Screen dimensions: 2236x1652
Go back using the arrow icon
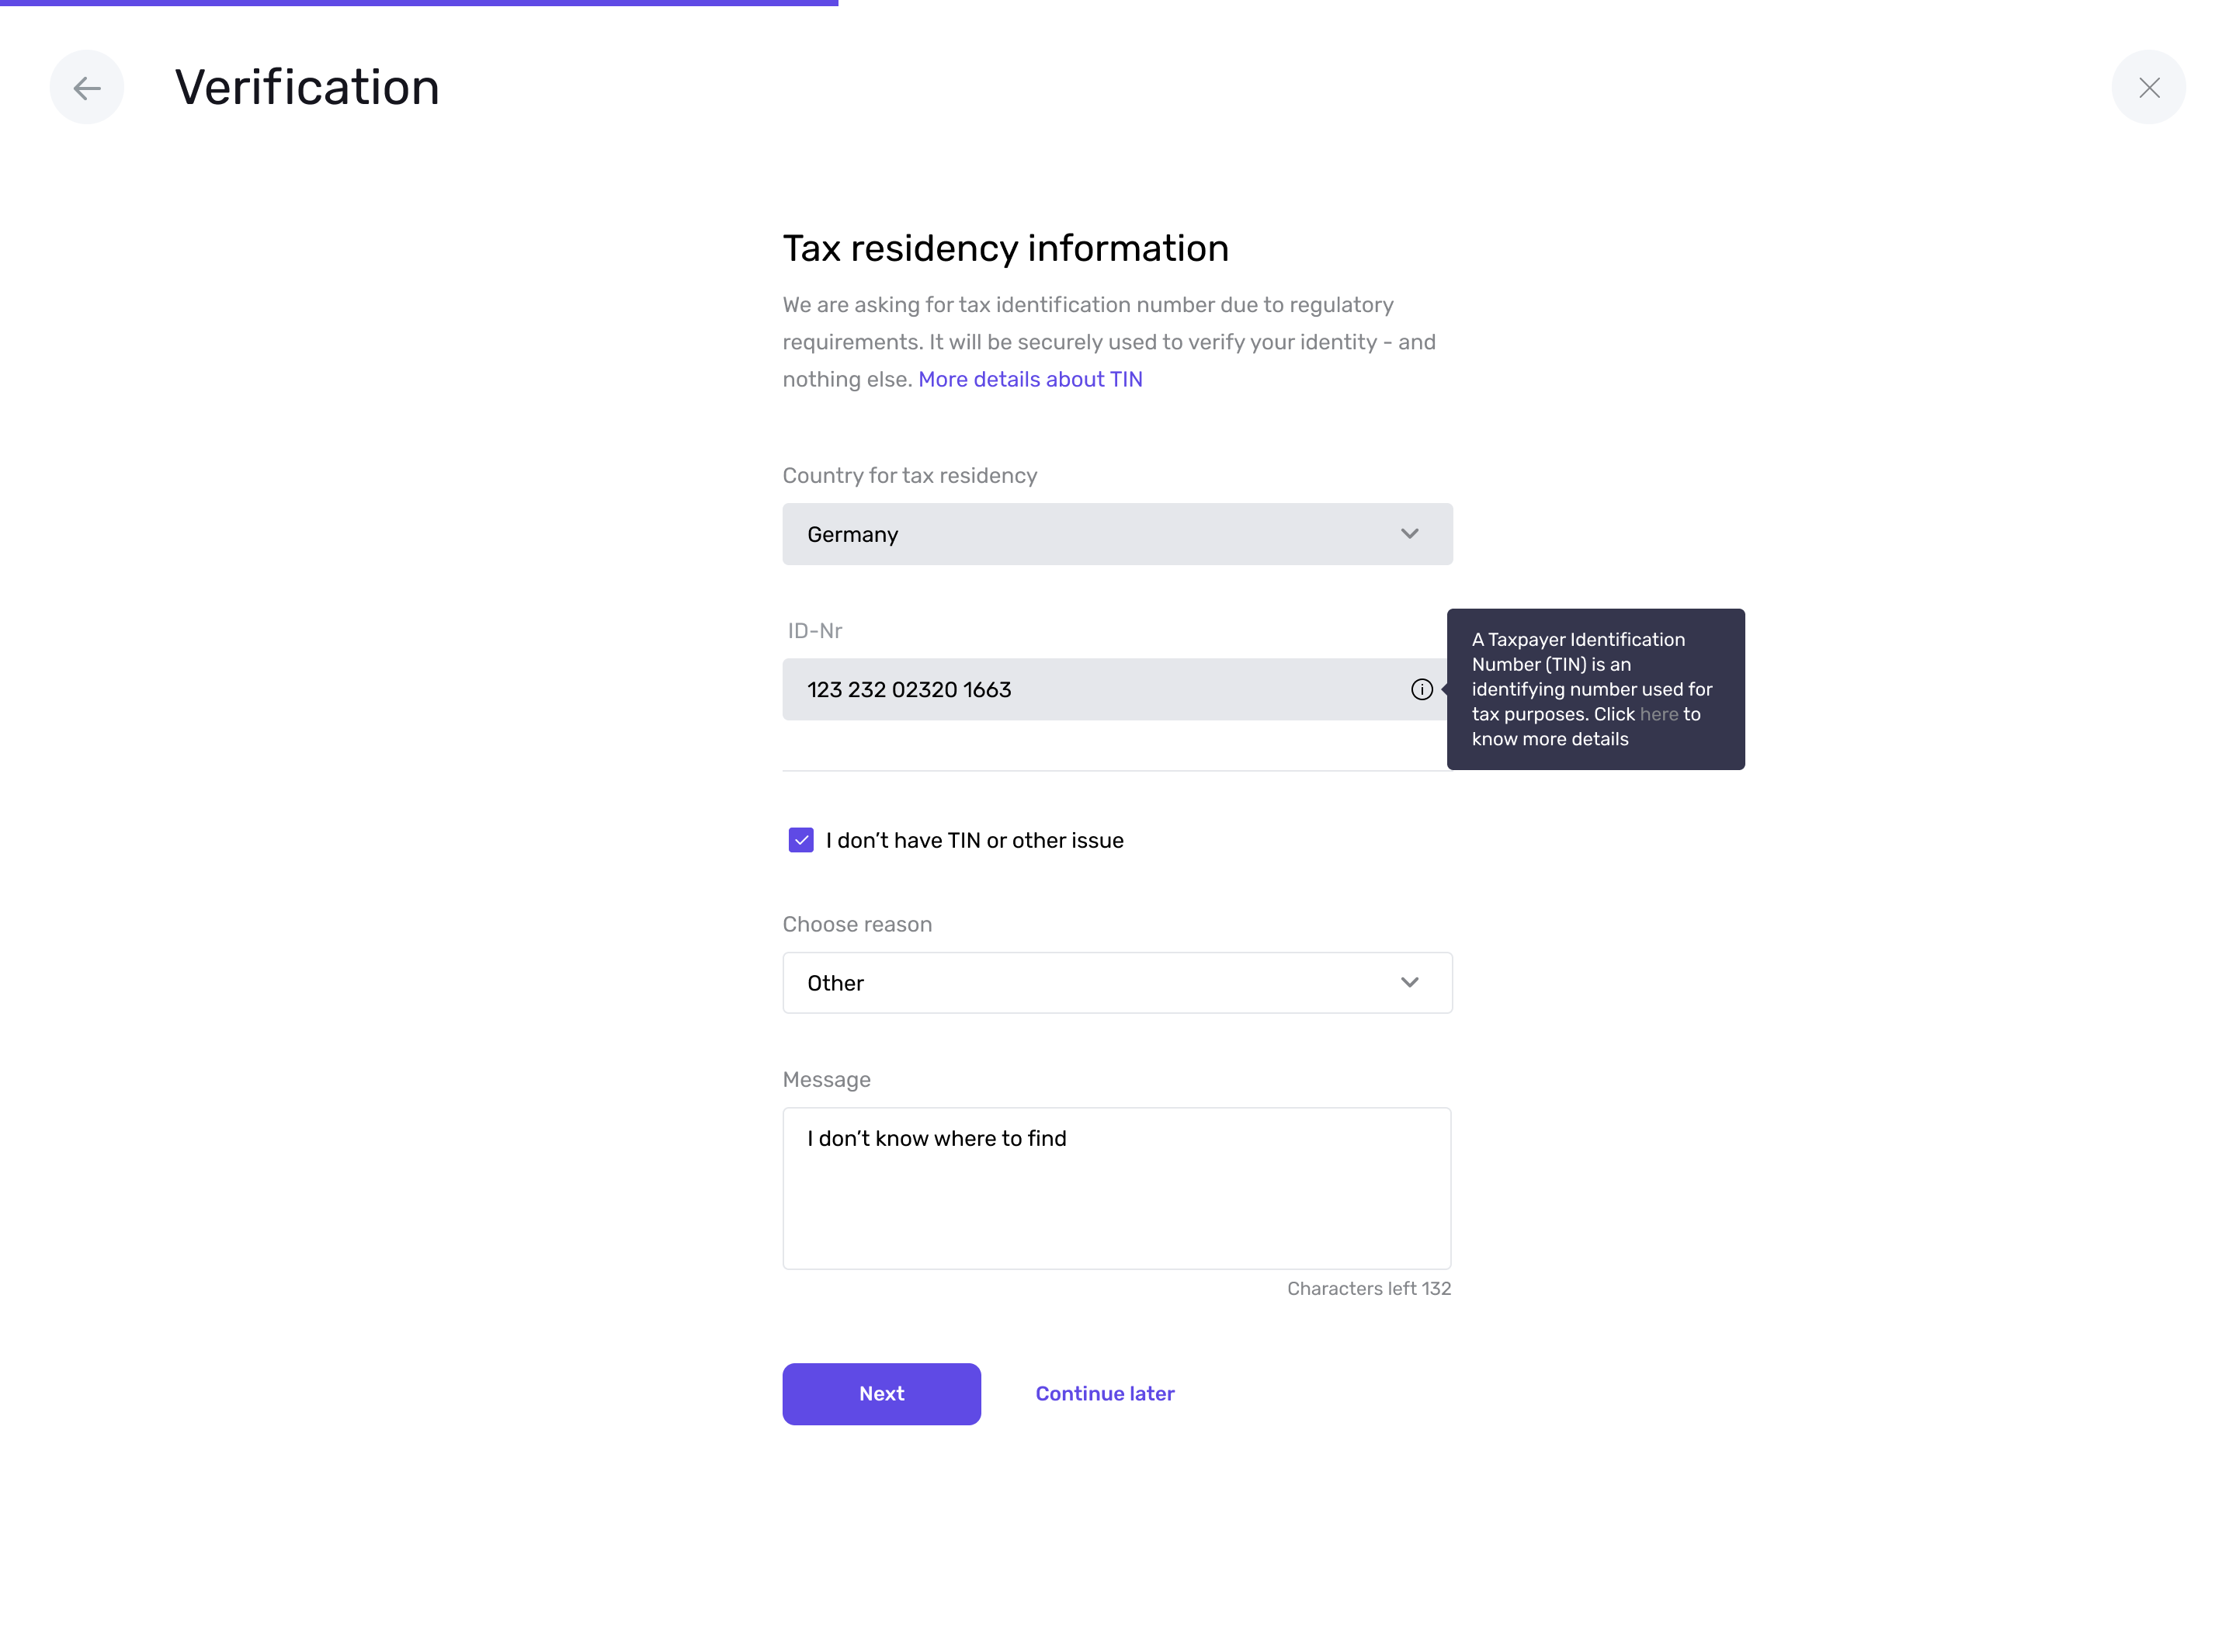point(87,88)
